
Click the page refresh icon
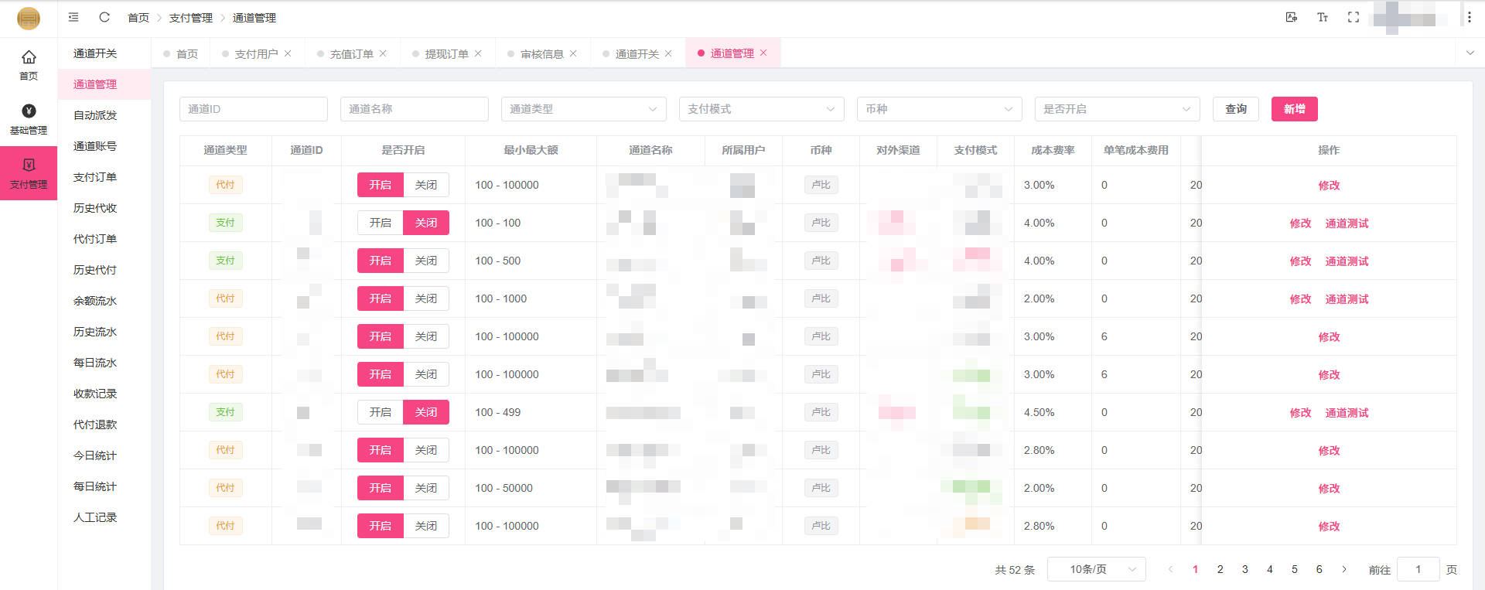tap(104, 17)
